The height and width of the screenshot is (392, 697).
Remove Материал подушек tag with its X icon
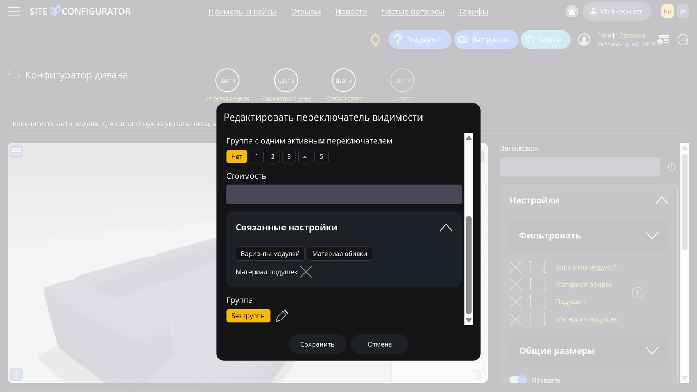[306, 272]
